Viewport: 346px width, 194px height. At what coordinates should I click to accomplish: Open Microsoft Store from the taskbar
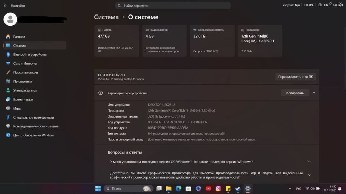click(x=188, y=188)
